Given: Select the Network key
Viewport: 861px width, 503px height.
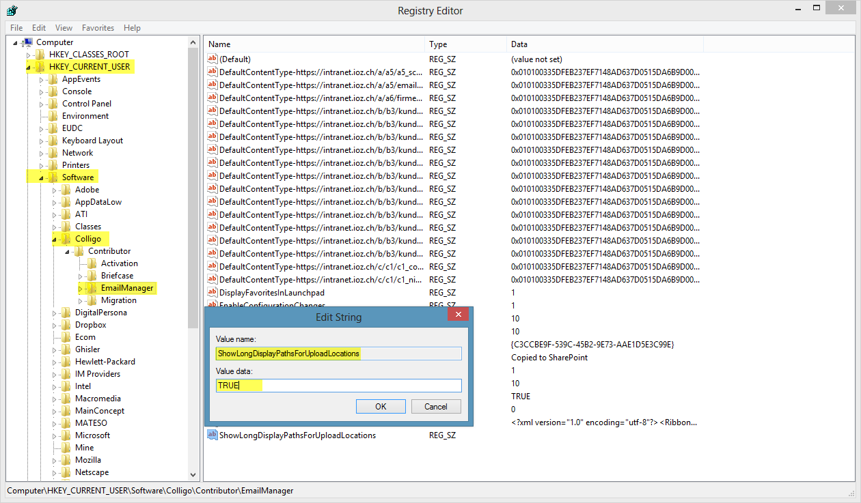Looking at the screenshot, I should [77, 153].
